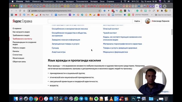Open the App Store from the Dock
This screenshot has height=102, width=182.
(51, 99)
